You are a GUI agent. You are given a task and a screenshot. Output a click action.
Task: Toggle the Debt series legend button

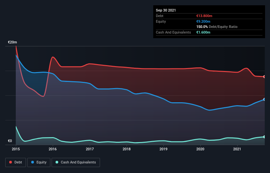pos(16,162)
